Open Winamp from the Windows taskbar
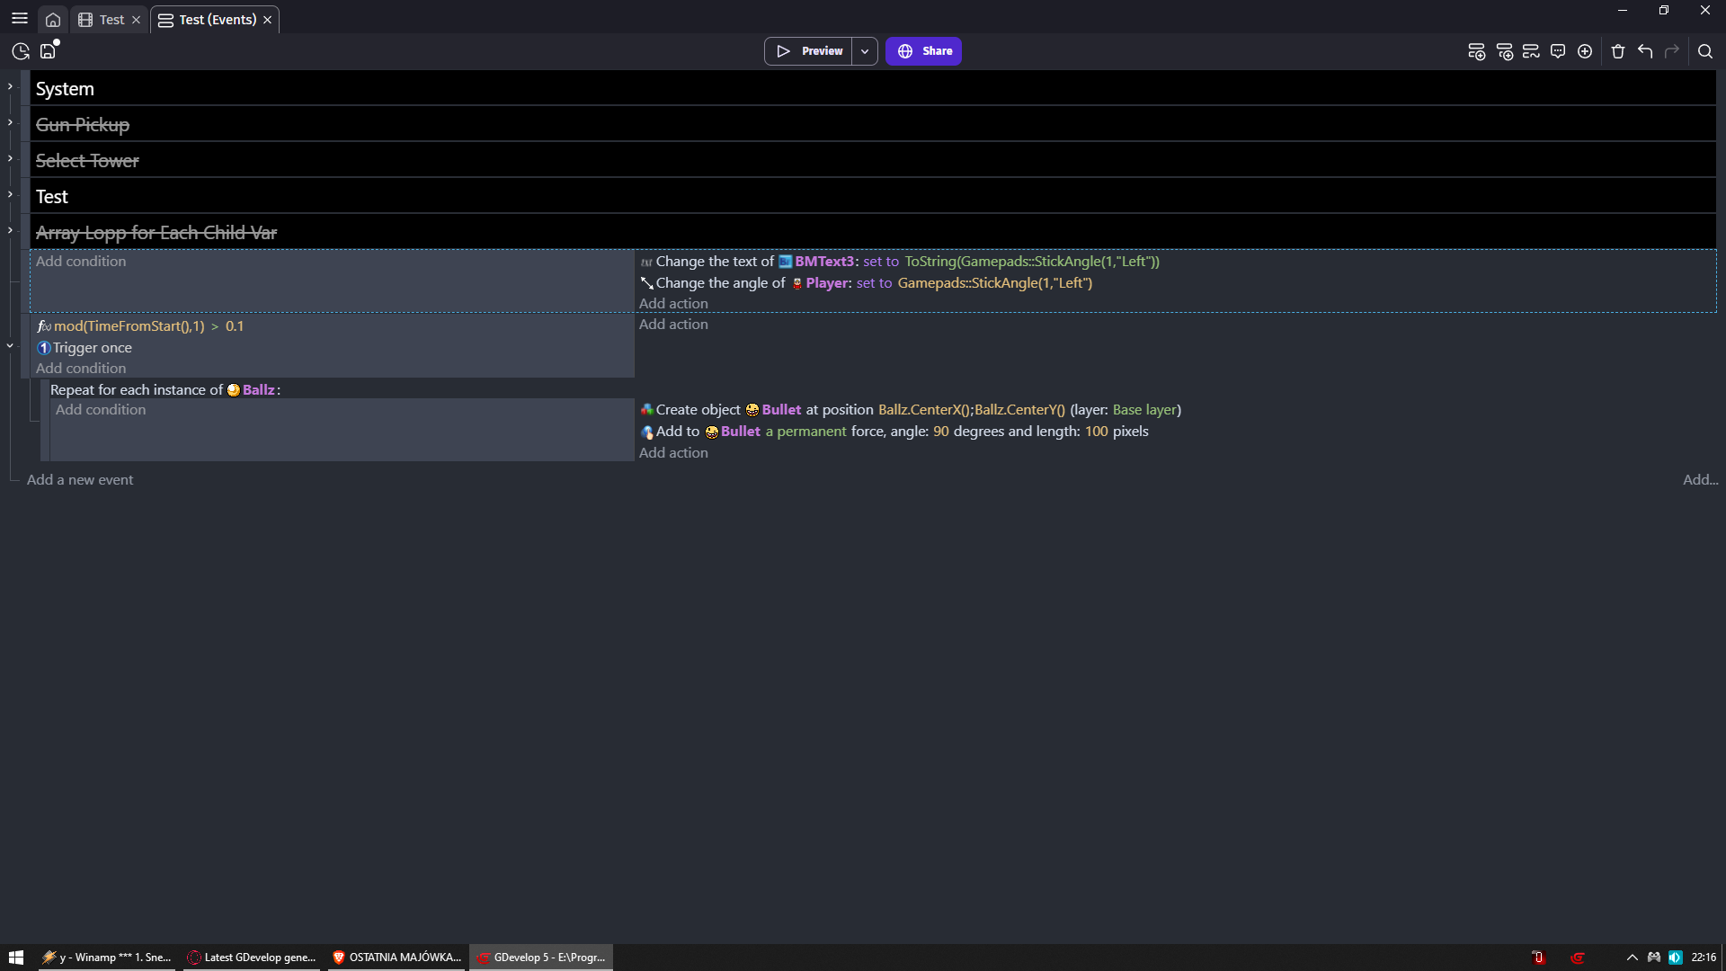This screenshot has width=1726, height=971. (x=106, y=957)
